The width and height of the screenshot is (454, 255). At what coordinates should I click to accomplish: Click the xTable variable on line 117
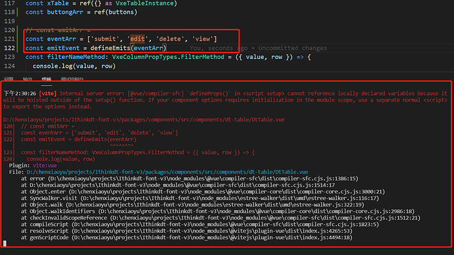(58, 3)
